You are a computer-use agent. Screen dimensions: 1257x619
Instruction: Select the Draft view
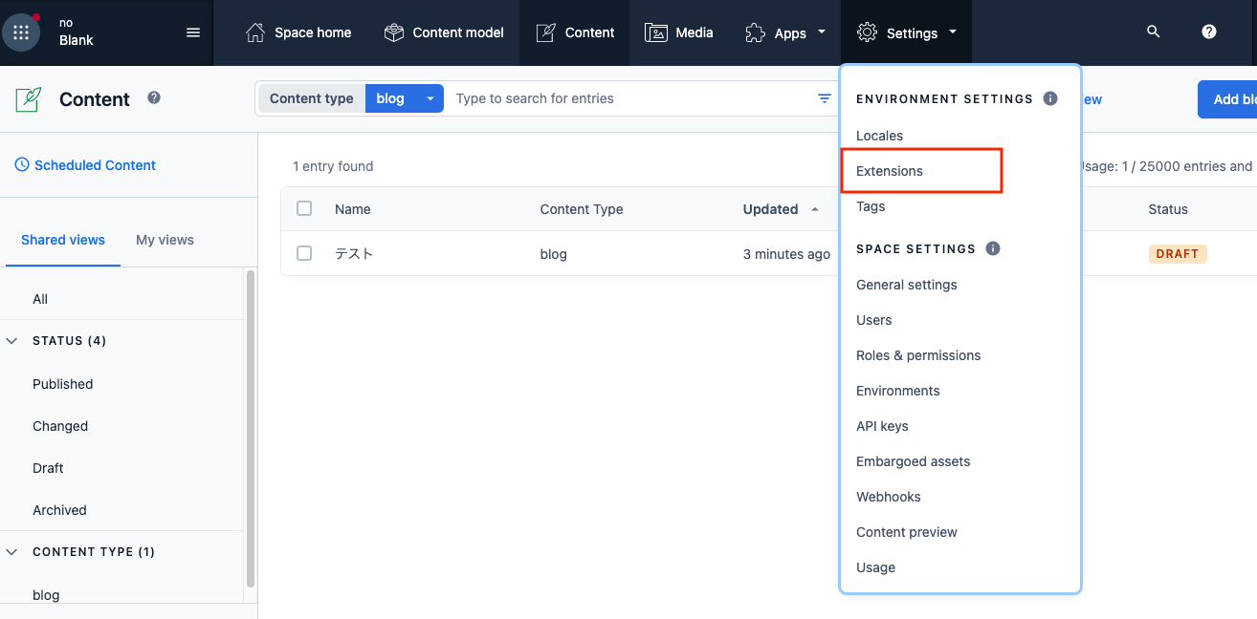pyautogui.click(x=48, y=468)
